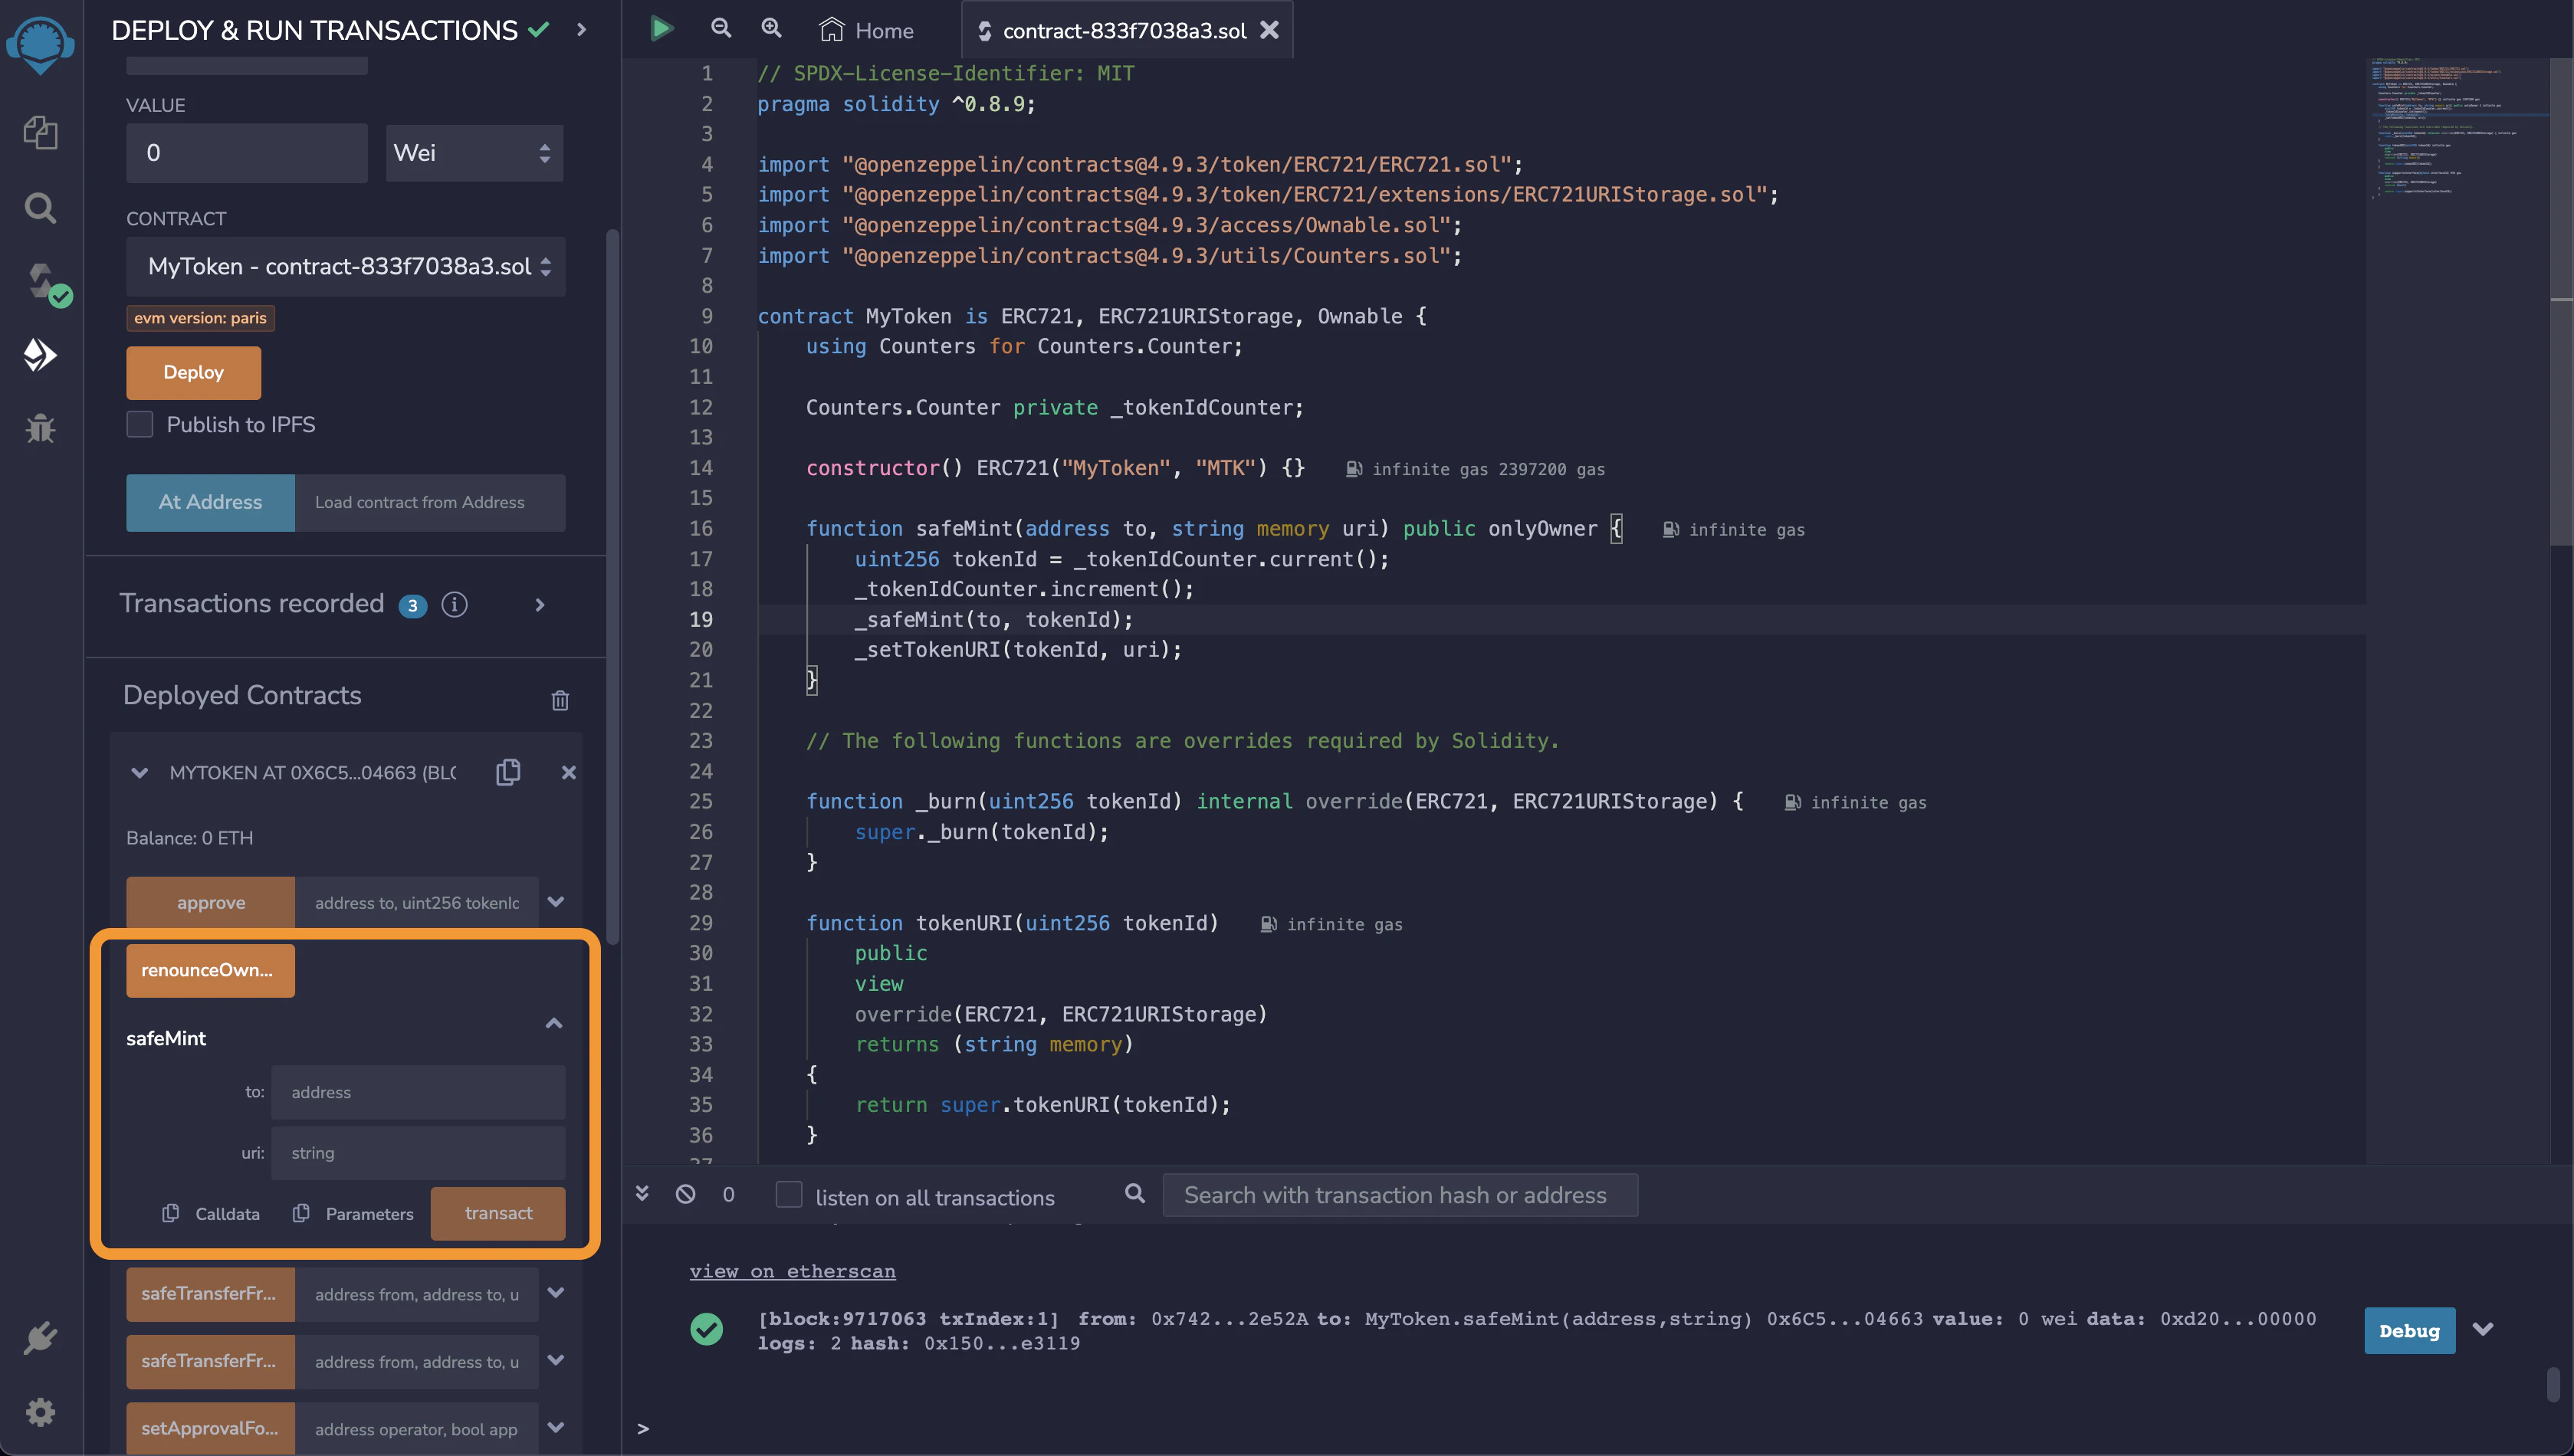Screen dimensions: 2574x1456
Task: Copy the deployed MYTOKEN contract address
Action: click(x=508, y=772)
